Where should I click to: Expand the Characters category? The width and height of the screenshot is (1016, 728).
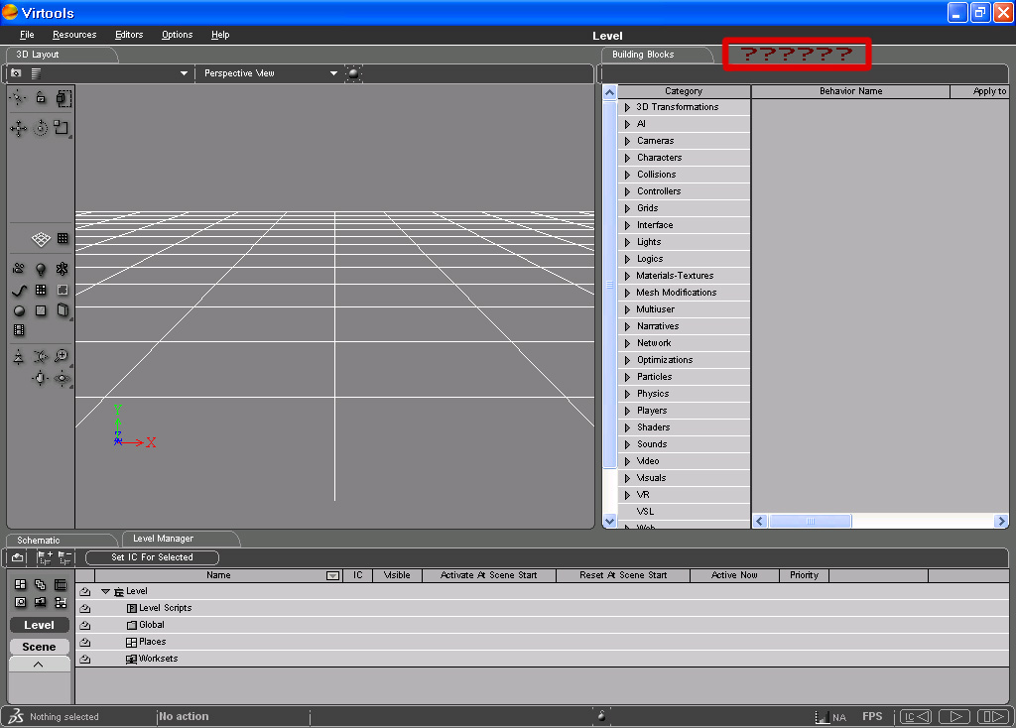coord(627,158)
